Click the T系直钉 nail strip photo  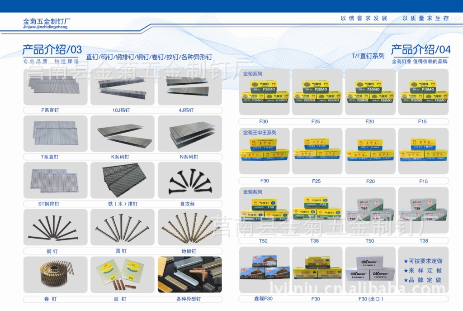click(56, 134)
